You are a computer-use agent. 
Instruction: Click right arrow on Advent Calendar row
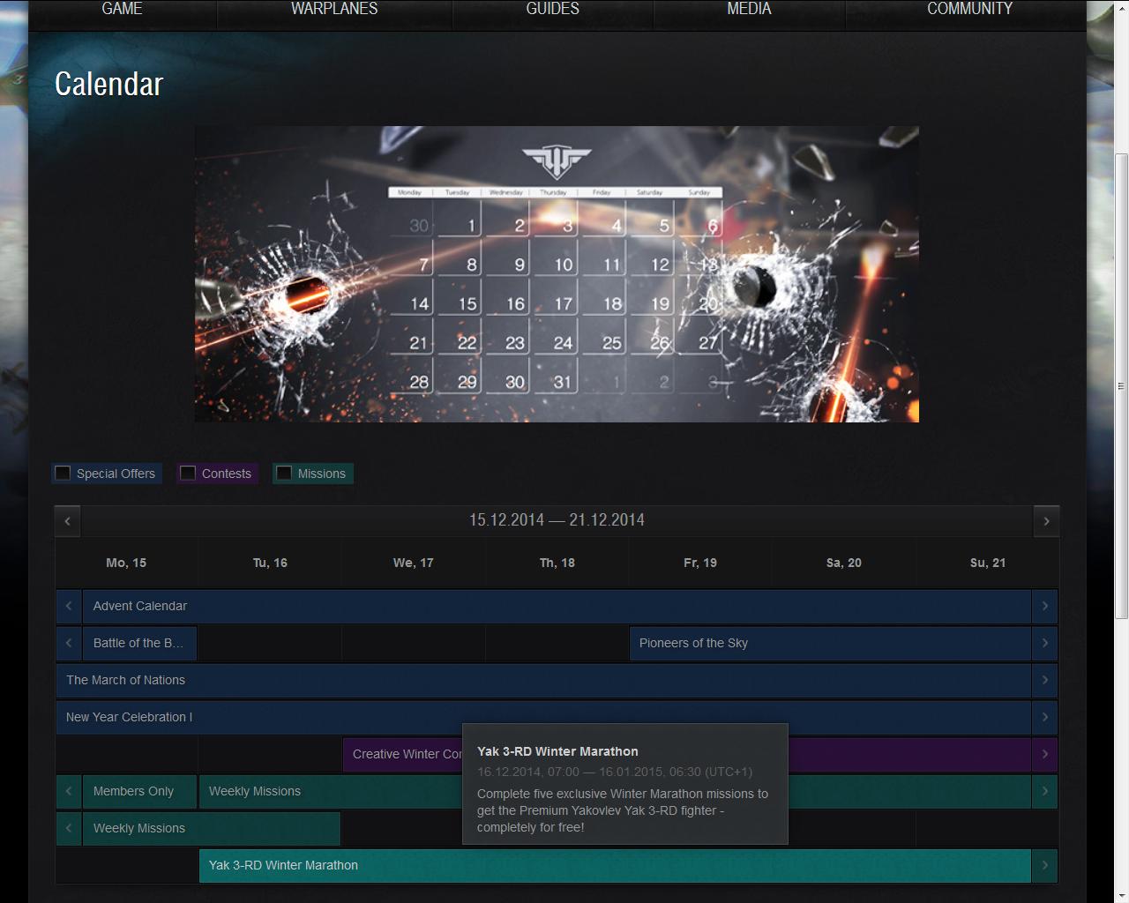tap(1045, 606)
